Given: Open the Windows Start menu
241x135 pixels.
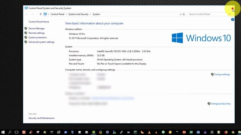Looking at the screenshot, I should [3, 132].
